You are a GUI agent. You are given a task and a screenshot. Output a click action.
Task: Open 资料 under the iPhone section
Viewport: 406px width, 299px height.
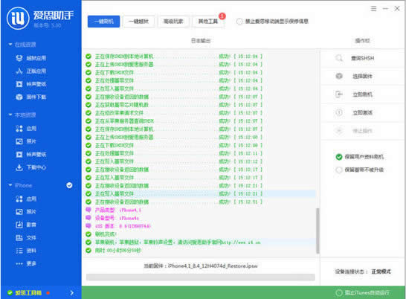[x=26, y=251]
